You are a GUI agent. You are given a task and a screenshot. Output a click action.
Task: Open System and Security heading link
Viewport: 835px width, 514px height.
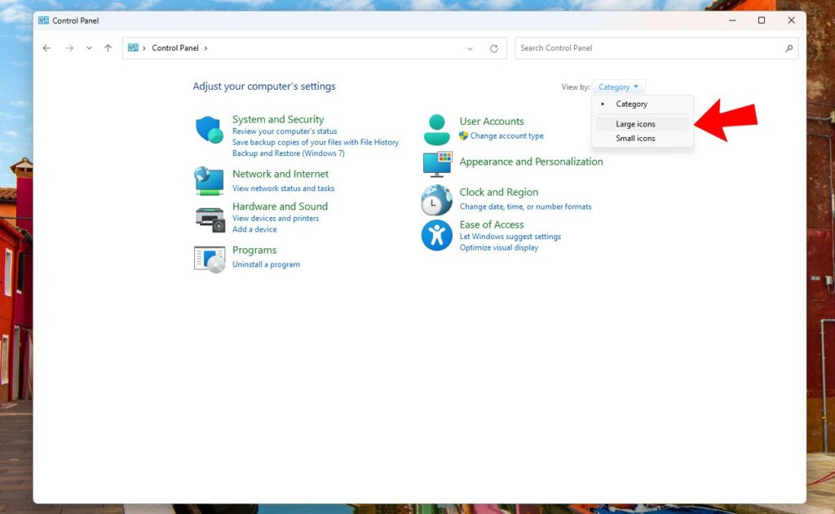tap(278, 119)
